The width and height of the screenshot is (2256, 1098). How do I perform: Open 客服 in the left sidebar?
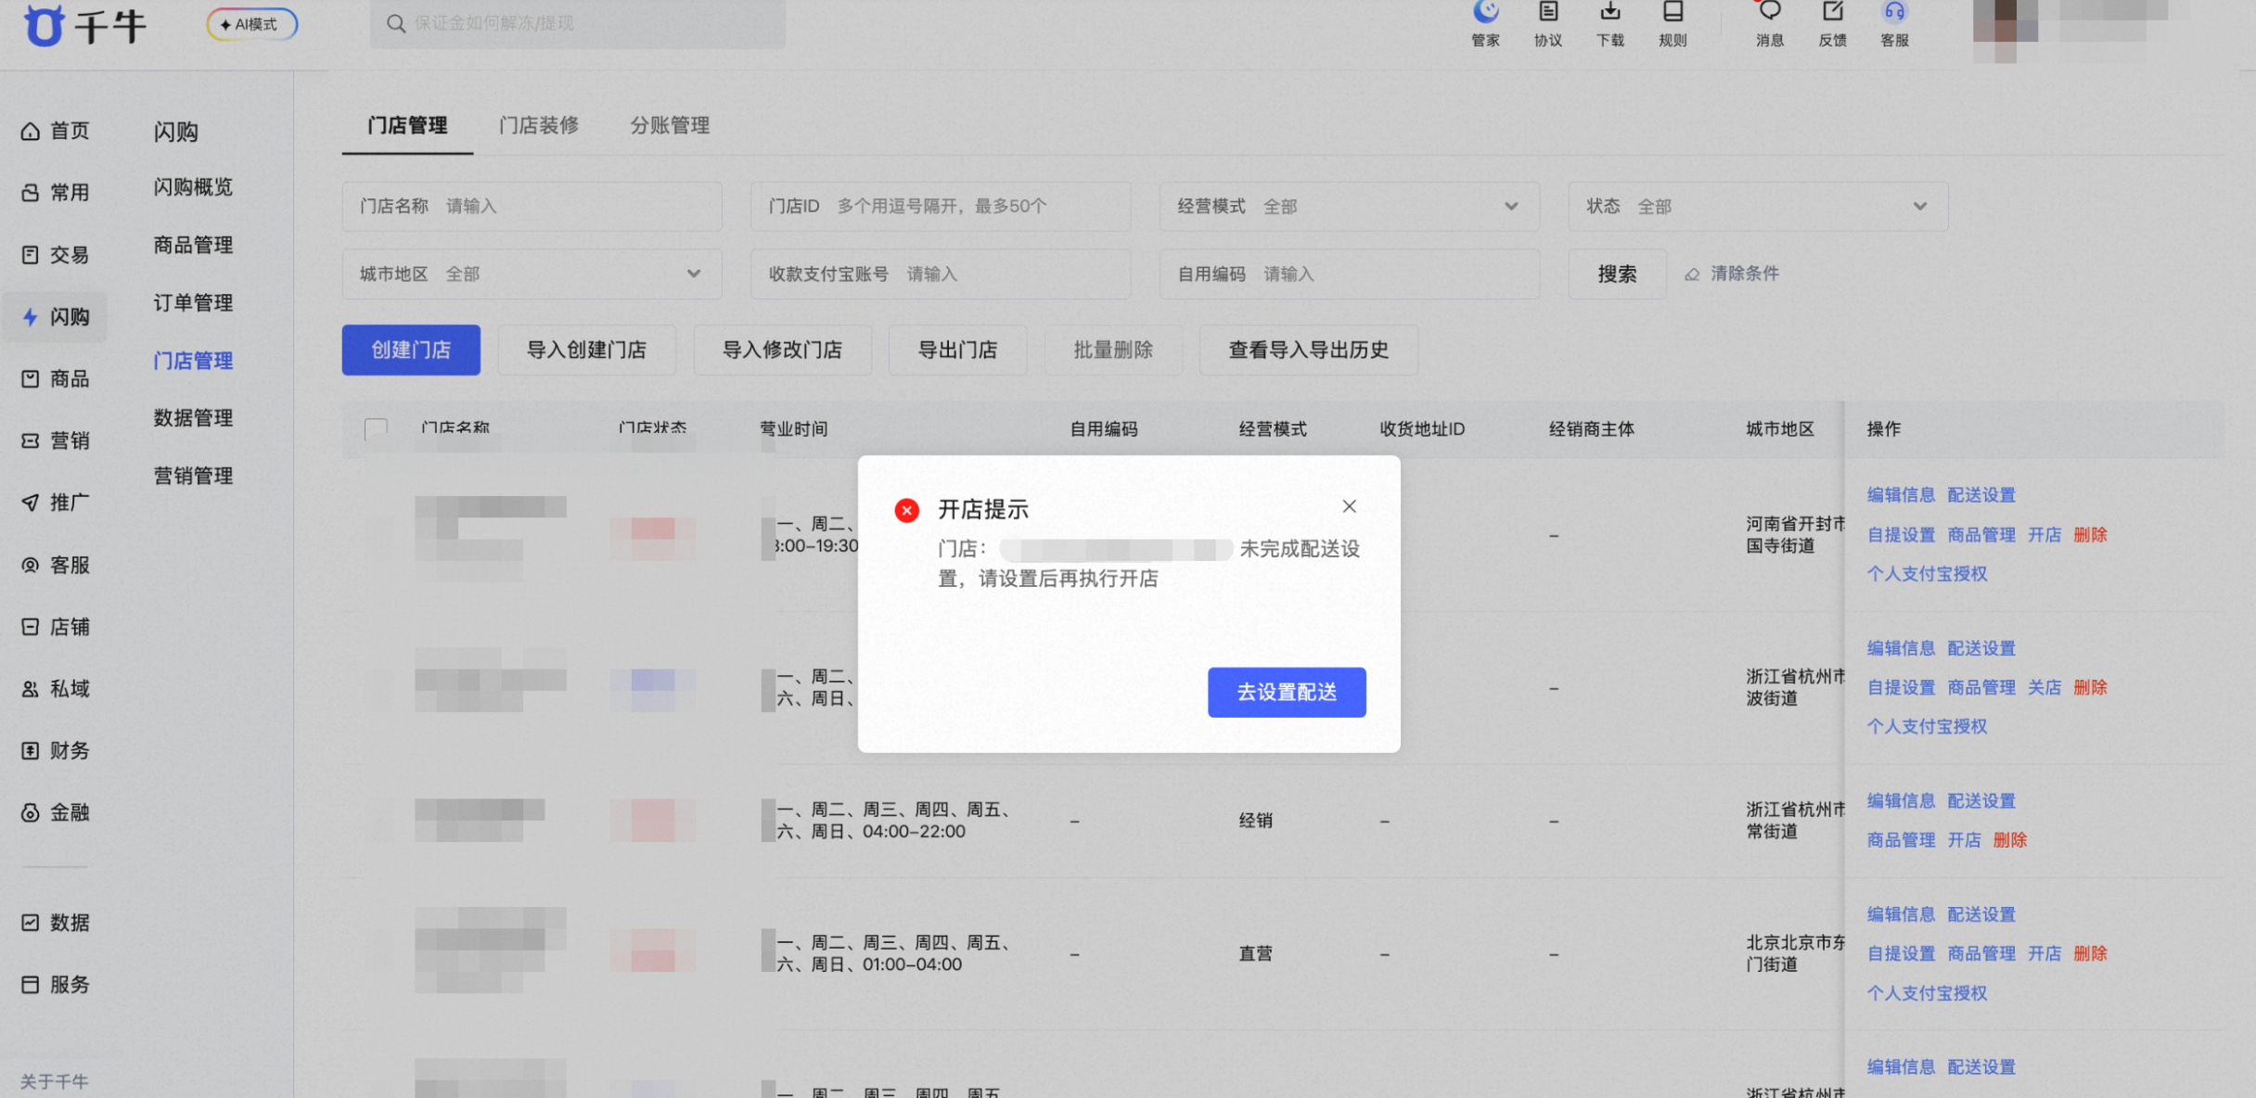(x=55, y=565)
